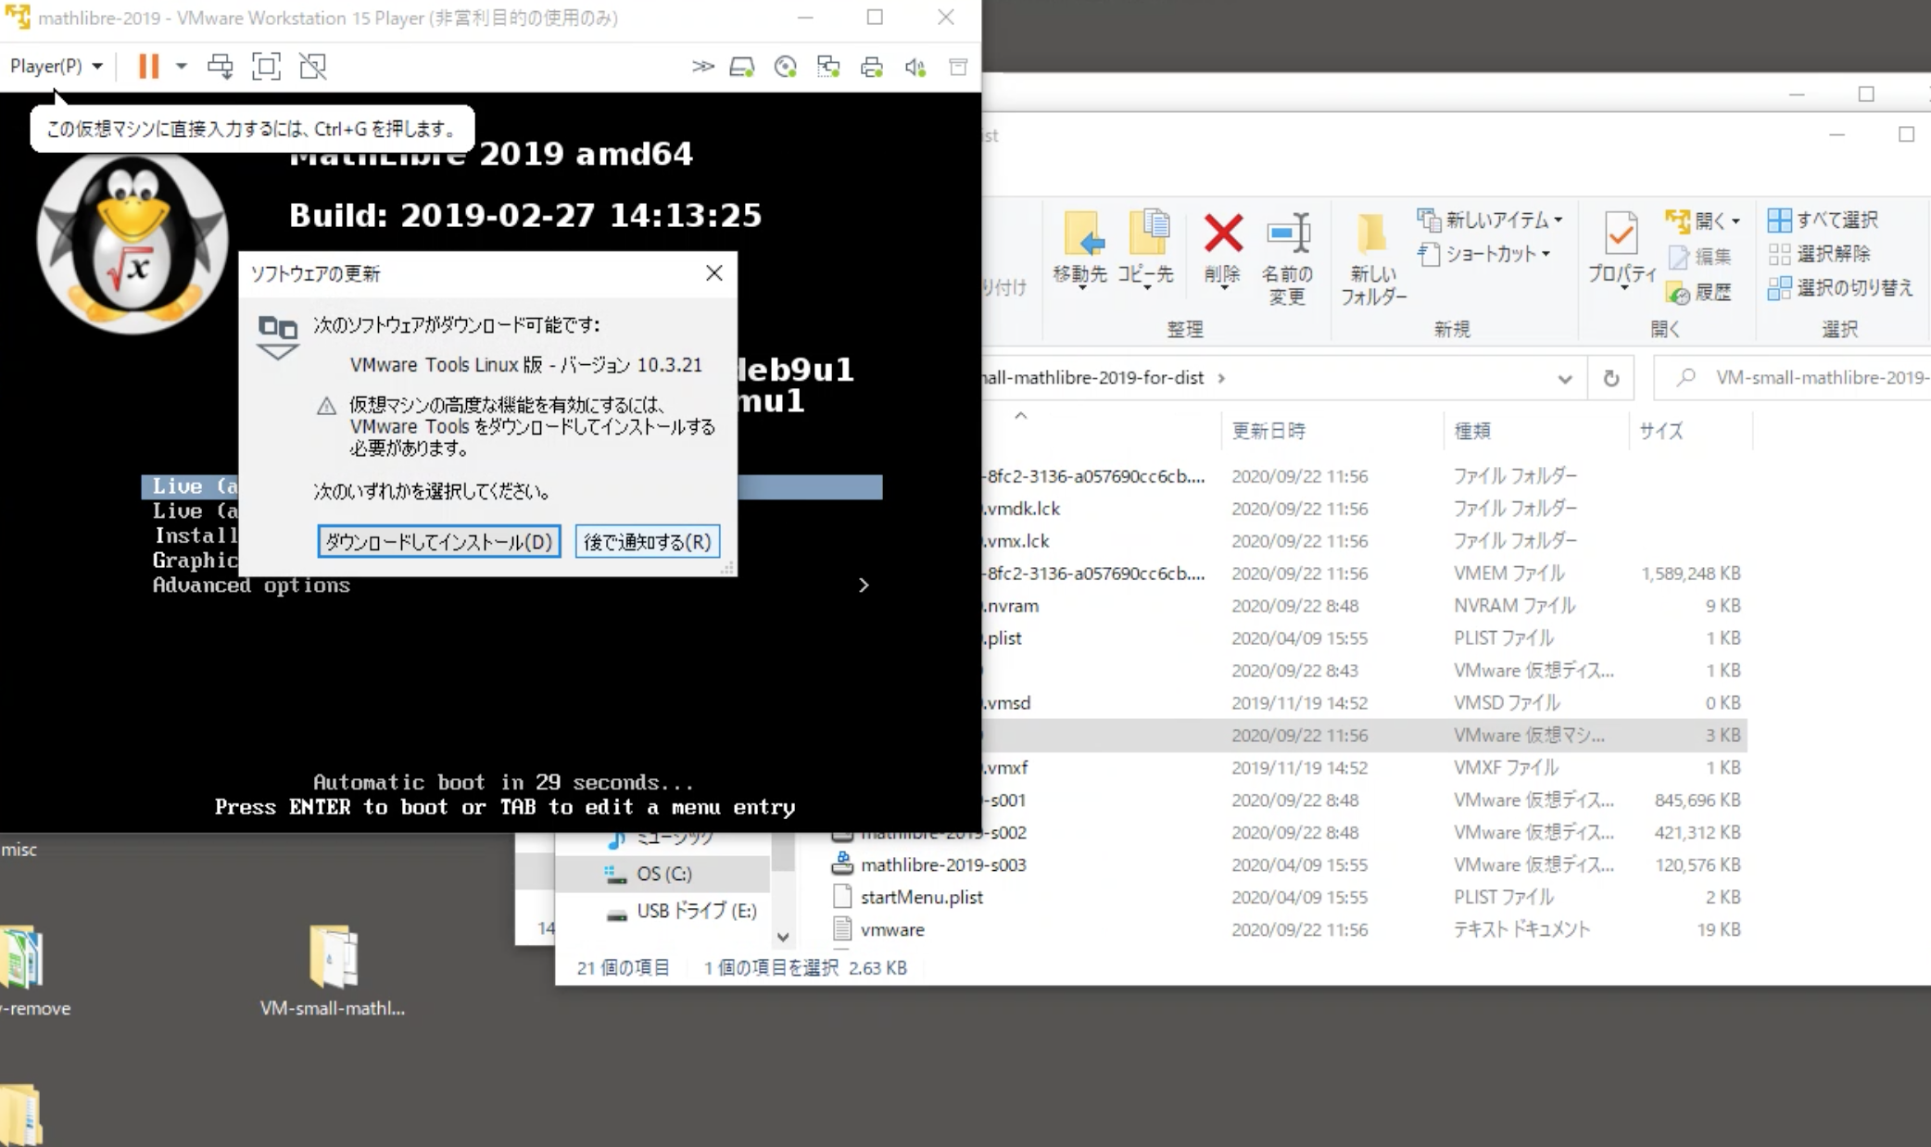Select the .vmxf file row
Screen dimensions: 1931x1147
point(1365,768)
